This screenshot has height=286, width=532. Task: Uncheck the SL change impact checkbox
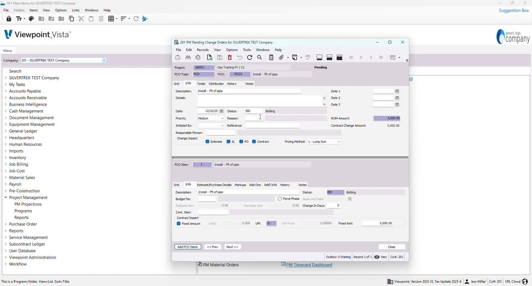point(229,142)
